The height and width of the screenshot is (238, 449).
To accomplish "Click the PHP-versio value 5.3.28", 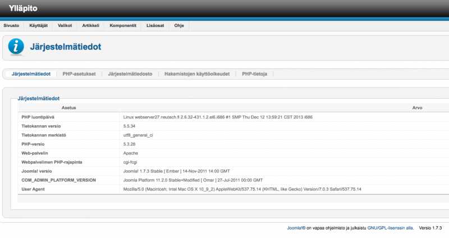I will coord(130,144).
